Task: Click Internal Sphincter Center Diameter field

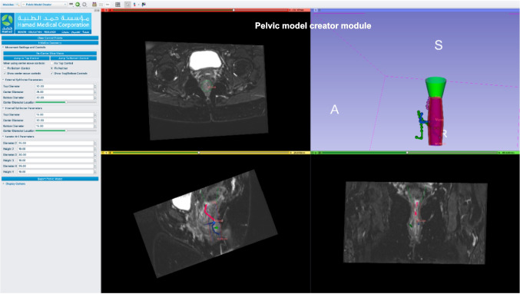Action: tap(65, 121)
